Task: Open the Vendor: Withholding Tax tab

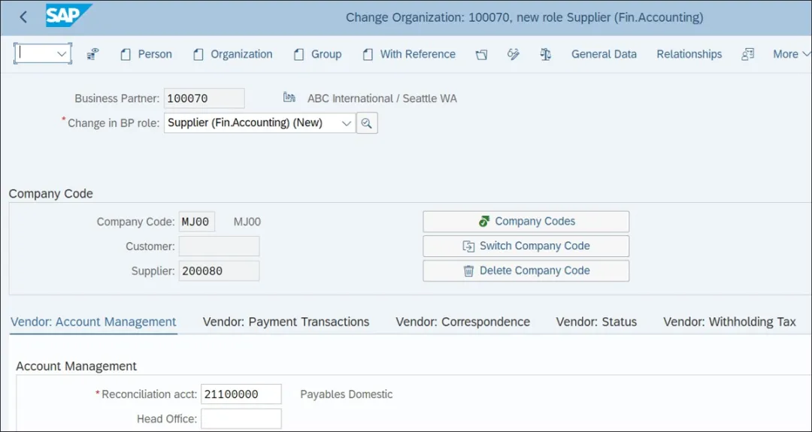Action: (729, 322)
